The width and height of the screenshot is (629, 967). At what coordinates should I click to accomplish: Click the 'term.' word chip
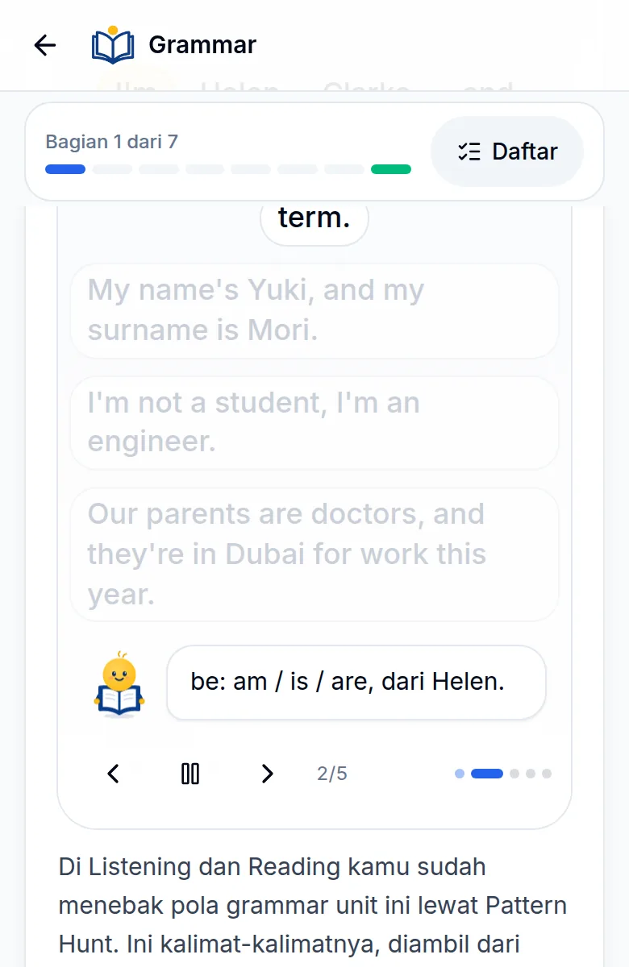tap(314, 218)
